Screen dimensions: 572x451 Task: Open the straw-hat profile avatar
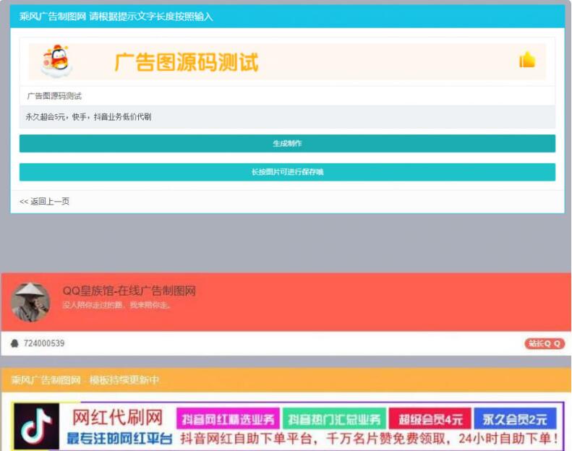point(30,301)
